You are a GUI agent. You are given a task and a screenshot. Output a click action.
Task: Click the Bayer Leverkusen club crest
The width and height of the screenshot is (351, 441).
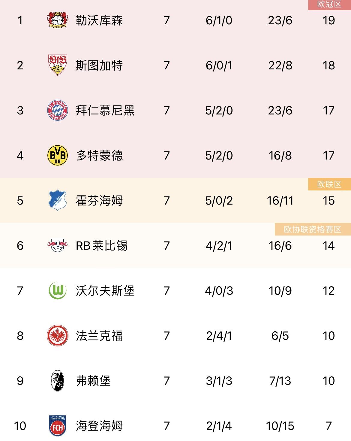coord(58,20)
